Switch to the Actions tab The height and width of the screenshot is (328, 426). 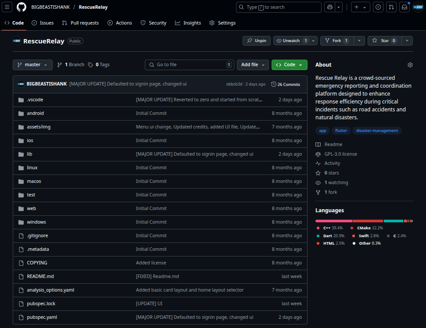pyautogui.click(x=120, y=23)
